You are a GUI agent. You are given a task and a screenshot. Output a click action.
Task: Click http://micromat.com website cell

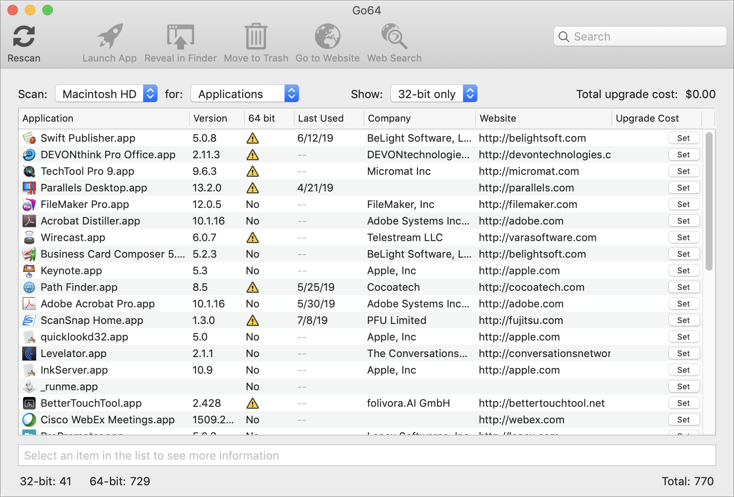point(529,171)
